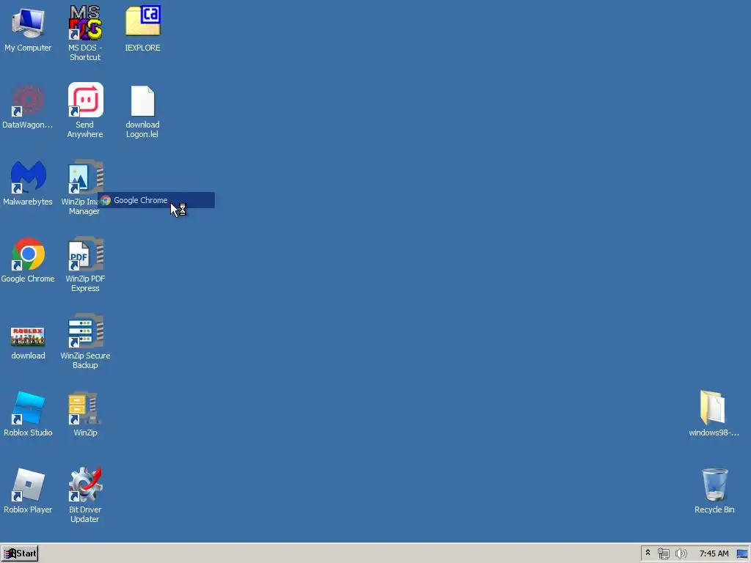This screenshot has height=563, width=751.
Task: Click the show desktop tray button
Action: 742,553
